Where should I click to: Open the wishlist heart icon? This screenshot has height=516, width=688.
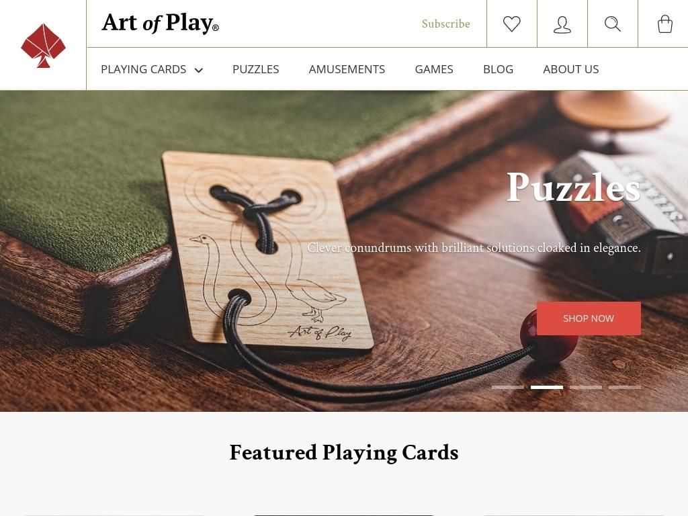pyautogui.click(x=511, y=24)
